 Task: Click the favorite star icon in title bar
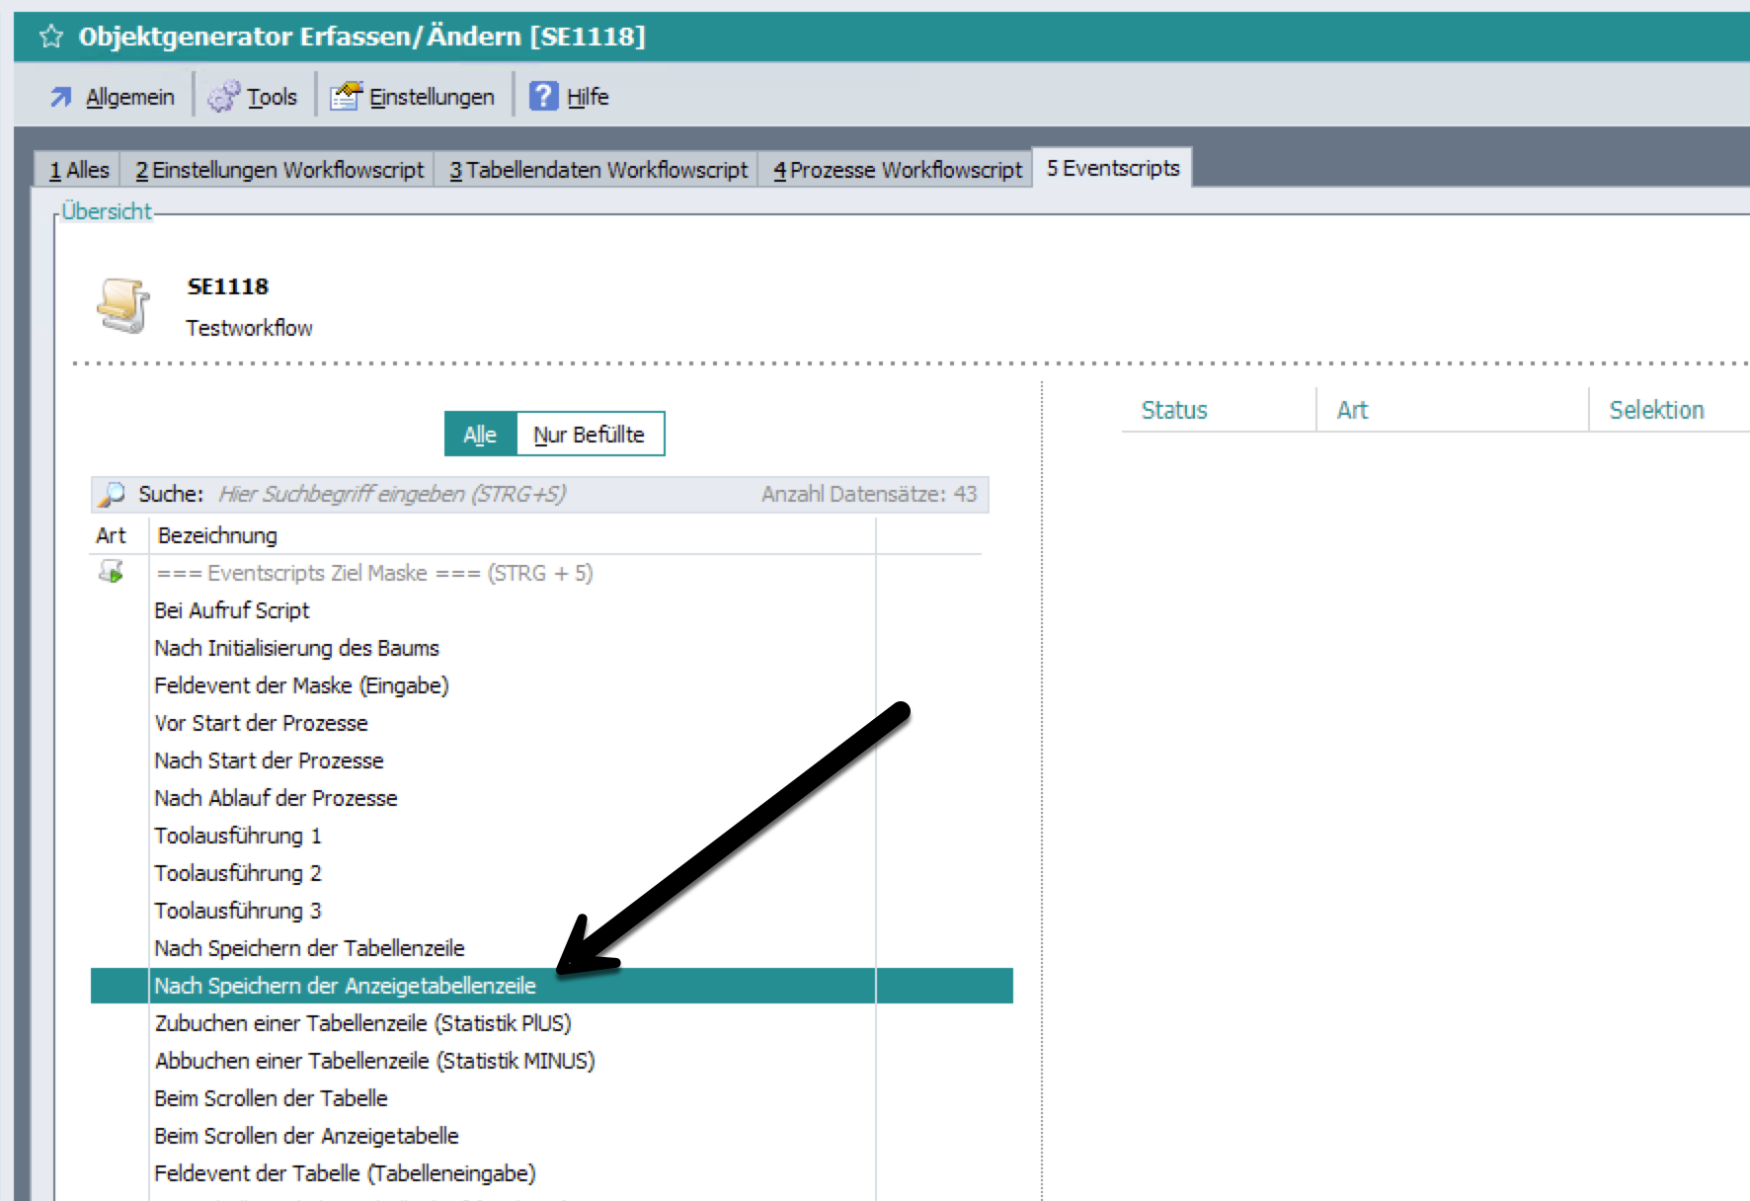tap(50, 38)
